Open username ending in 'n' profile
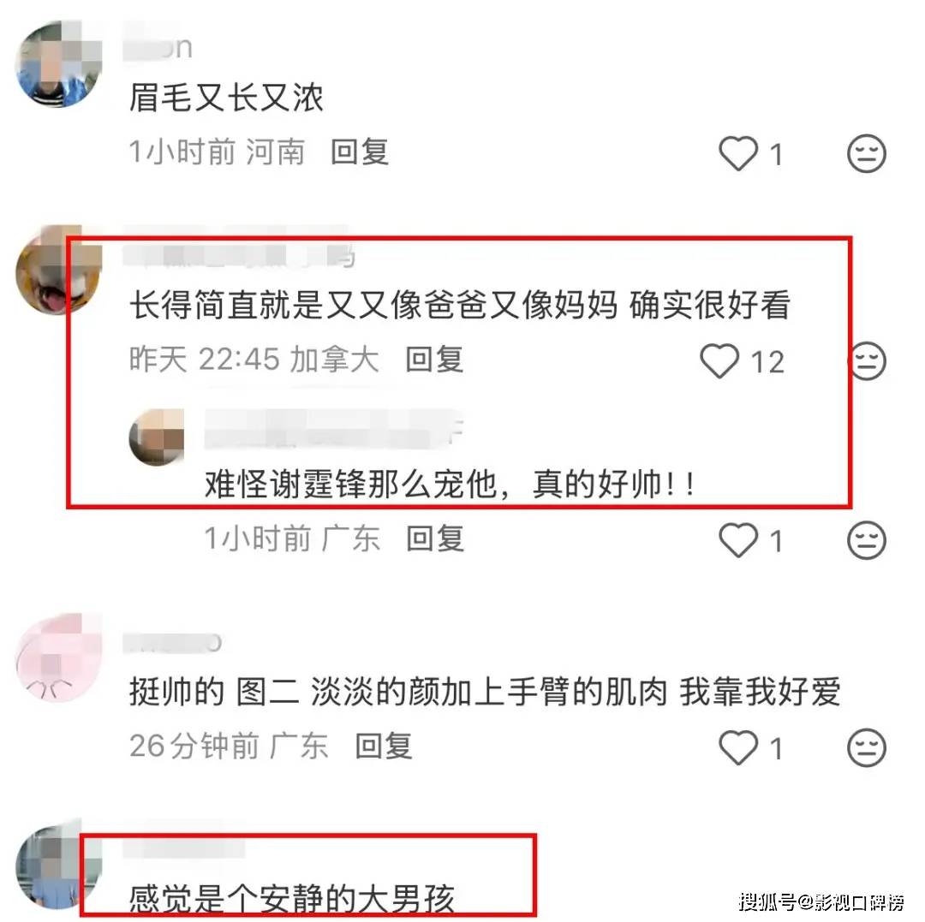925x922 pixels. pos(158,47)
